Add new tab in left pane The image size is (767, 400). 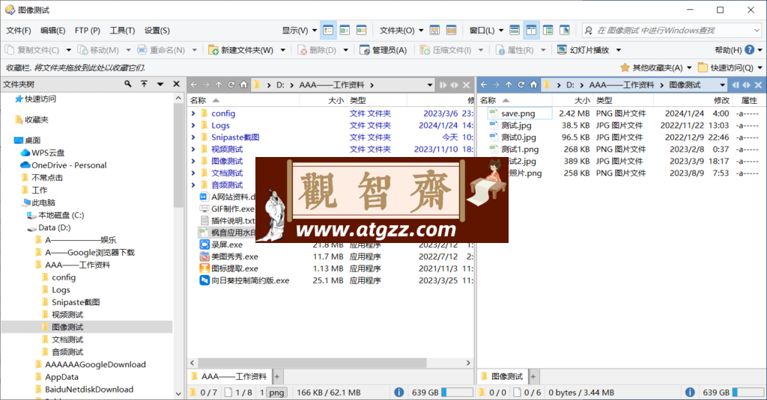[x=277, y=377]
